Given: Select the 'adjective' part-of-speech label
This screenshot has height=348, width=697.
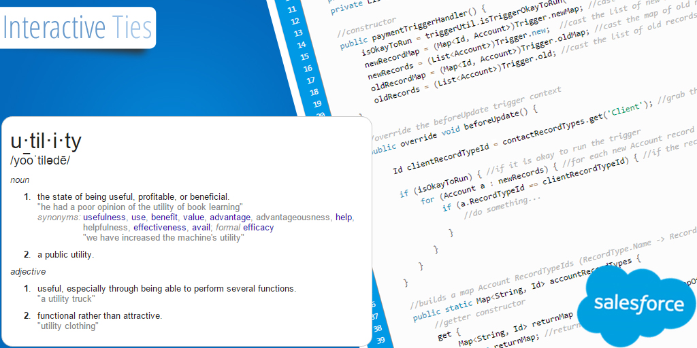Looking at the screenshot, I should coord(28,272).
